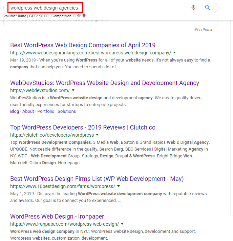Click the Mar 19, 2019 snippet date
Screen dimensions: 233x241
tap(23, 60)
